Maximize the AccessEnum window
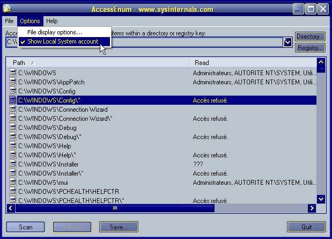Viewport: 332px width, 239px height. (x=311, y=9)
